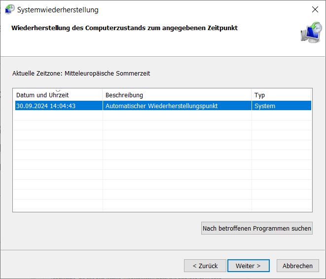The width and height of the screenshot is (326, 279).
Task: Click the Typ column header
Action: [281, 95]
